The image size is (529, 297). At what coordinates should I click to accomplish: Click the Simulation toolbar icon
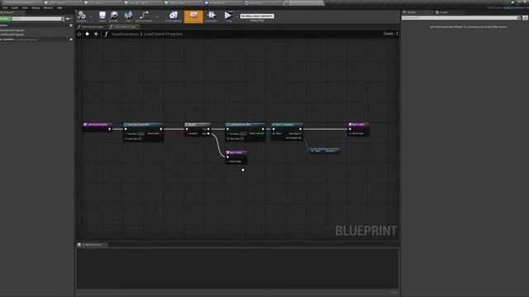pos(212,16)
